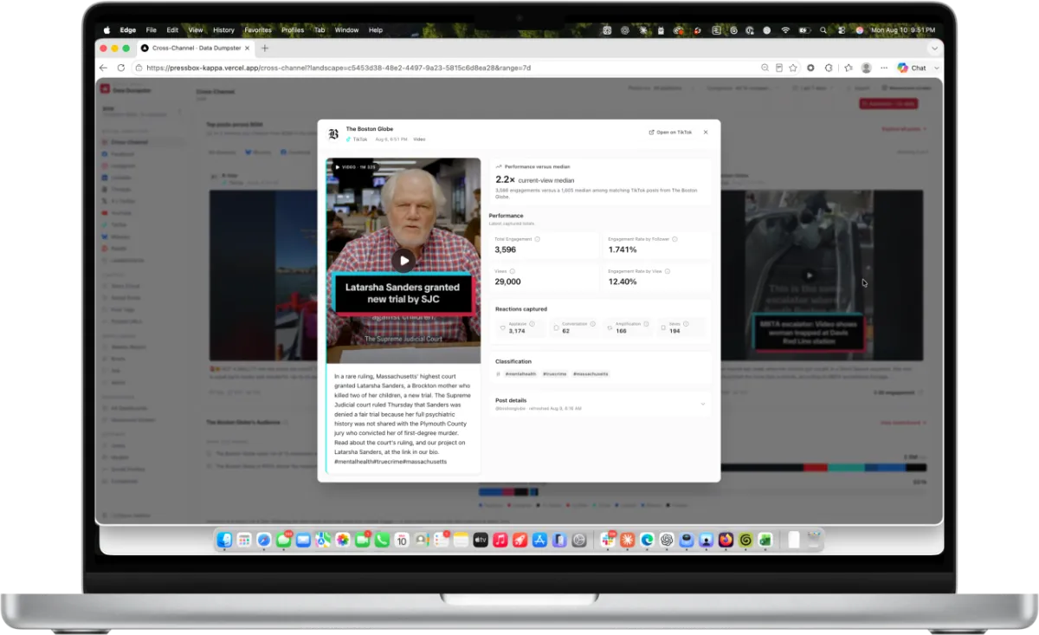The image size is (1039, 635).
Task: Click the 3,596 total engagement value
Action: click(506, 249)
